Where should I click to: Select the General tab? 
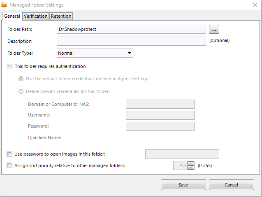12,16
